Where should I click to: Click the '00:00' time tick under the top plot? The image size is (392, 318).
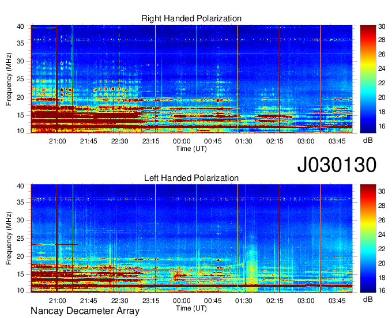pyautogui.click(x=182, y=141)
